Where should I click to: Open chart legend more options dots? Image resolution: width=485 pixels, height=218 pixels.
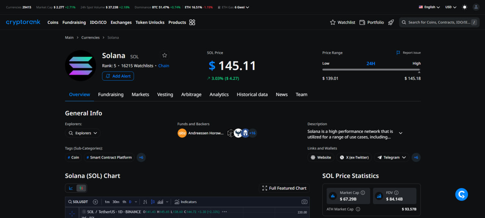click(x=224, y=212)
